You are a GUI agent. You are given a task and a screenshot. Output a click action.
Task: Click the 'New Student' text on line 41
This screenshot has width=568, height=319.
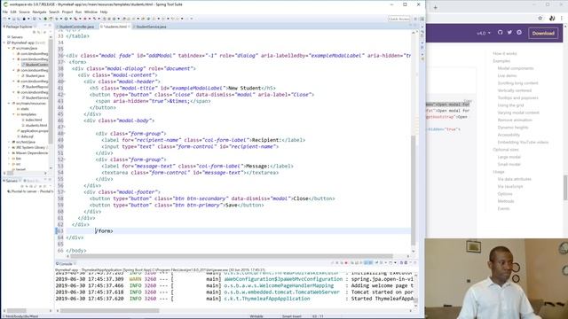point(245,89)
